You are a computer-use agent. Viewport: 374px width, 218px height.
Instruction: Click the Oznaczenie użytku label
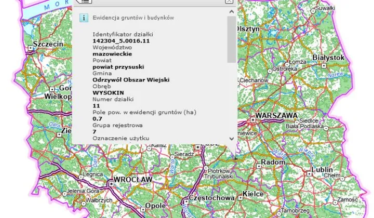[x=121, y=138]
